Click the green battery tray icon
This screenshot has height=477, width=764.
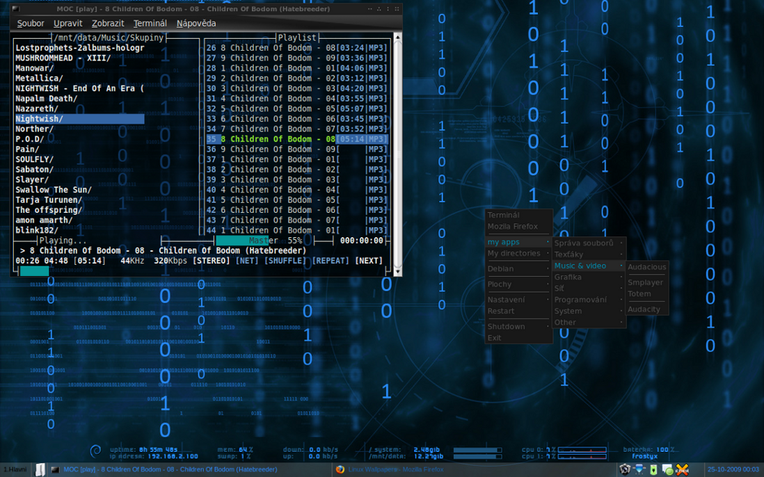click(653, 470)
